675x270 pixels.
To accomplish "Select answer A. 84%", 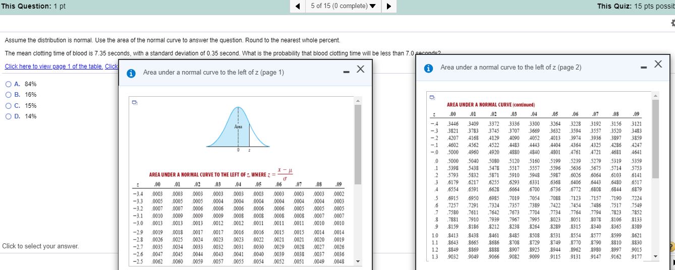I will point(8,84).
